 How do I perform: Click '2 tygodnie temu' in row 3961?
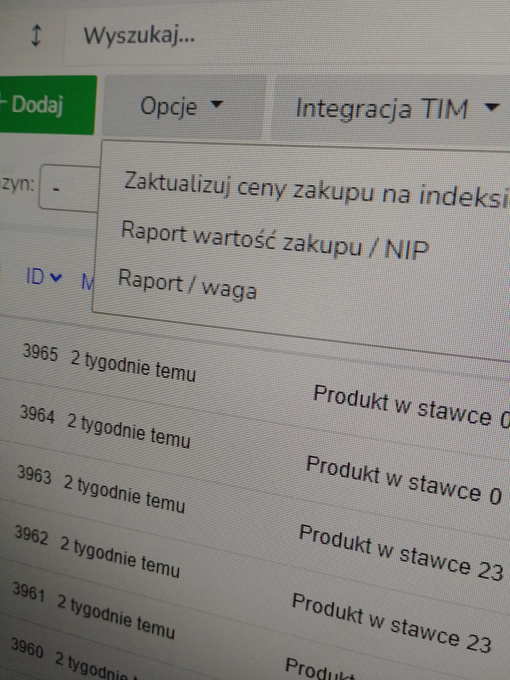[x=116, y=617]
